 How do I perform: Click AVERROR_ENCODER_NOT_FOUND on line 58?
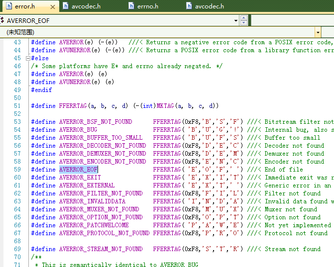103,162
